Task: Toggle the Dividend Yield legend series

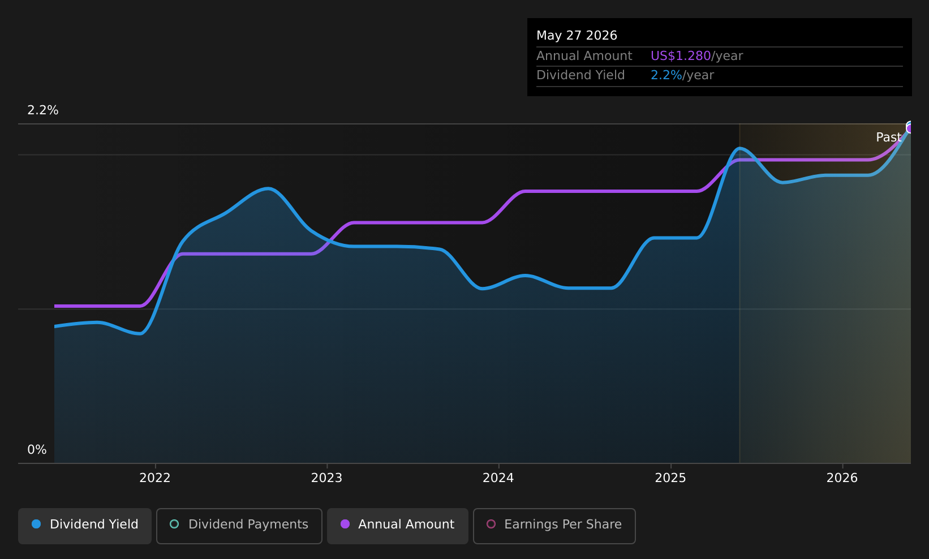Action: pyautogui.click(x=85, y=526)
